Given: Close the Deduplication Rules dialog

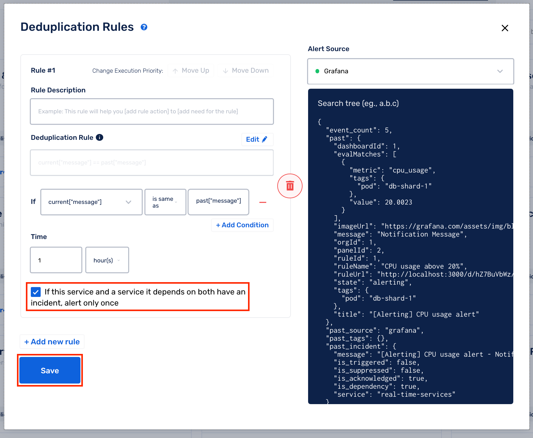Looking at the screenshot, I should click(505, 28).
